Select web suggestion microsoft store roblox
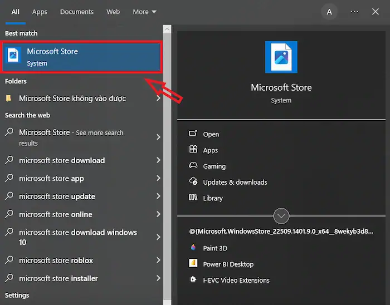Viewport: 390px width, 305px height. point(56,260)
